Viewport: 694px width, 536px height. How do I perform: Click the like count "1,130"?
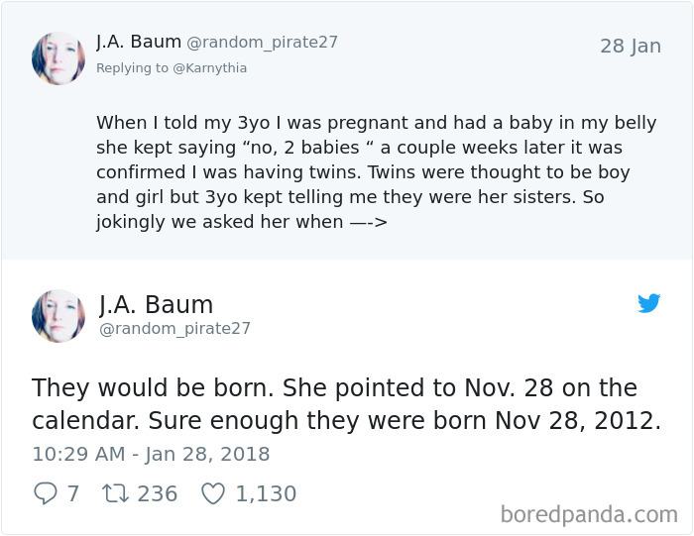point(266,493)
